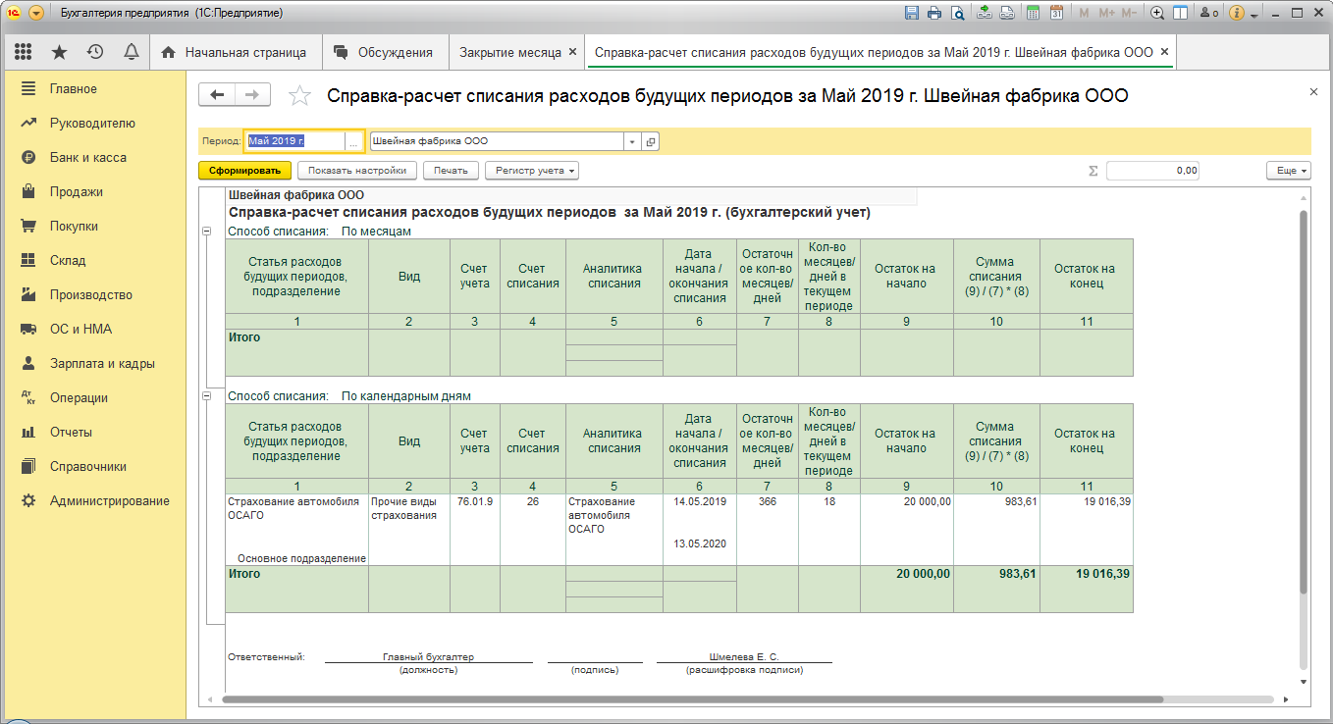This screenshot has height=724, width=1333.
Task: Open the notifications bell icon
Action: [x=131, y=52]
